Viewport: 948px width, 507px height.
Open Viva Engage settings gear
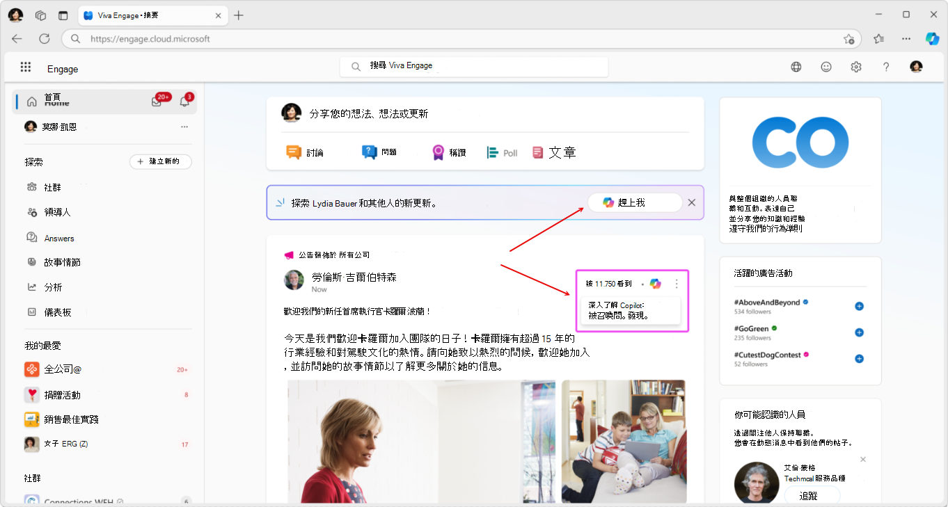tap(856, 67)
